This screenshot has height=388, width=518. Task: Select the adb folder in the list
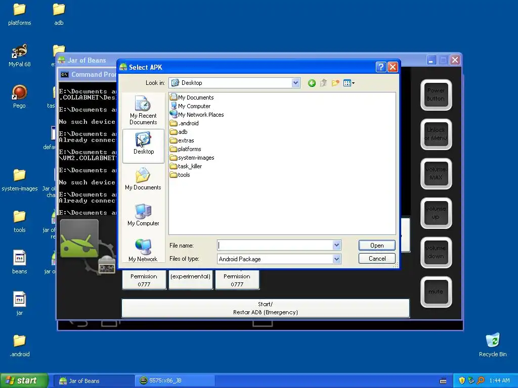coord(179,132)
